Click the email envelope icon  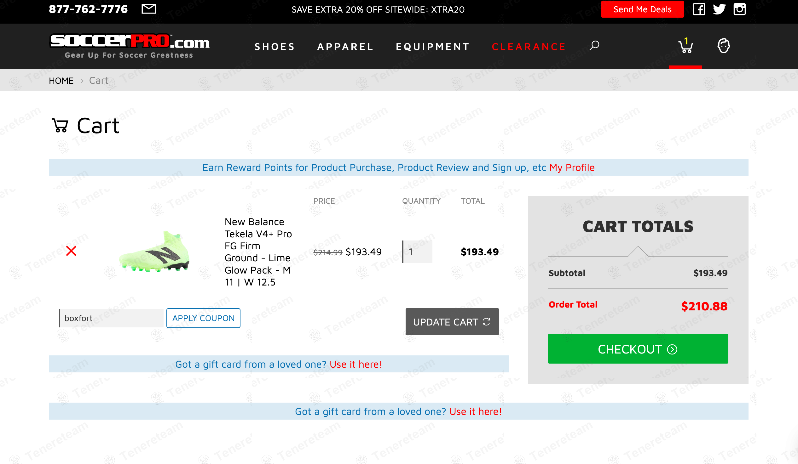[148, 9]
